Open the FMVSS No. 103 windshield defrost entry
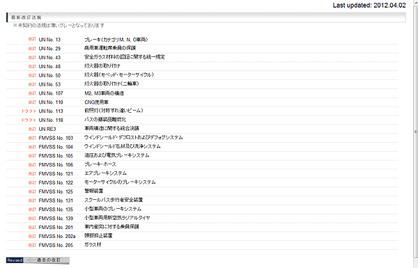Viewport: 418px width, 268px height. point(202,138)
